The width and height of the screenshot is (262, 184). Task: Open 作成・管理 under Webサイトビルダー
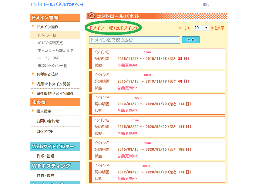[x=45, y=156]
